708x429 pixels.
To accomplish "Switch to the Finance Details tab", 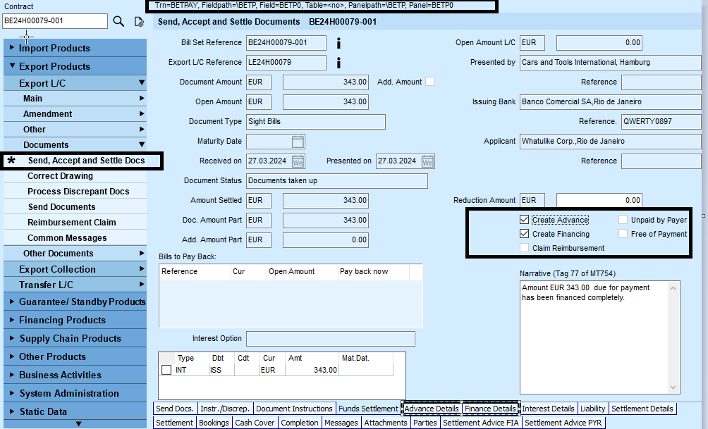I will (490, 409).
